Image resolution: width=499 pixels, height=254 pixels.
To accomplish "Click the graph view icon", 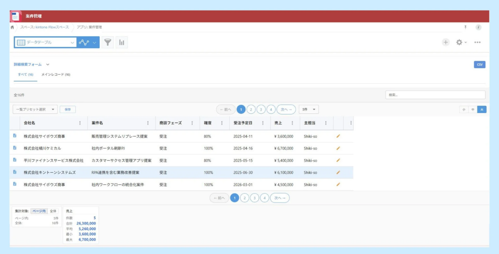I will (x=84, y=42).
